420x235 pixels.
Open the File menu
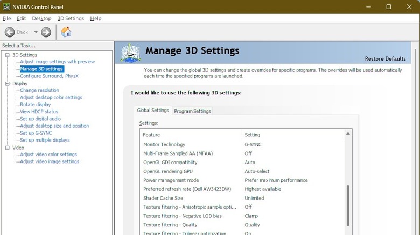6,18
